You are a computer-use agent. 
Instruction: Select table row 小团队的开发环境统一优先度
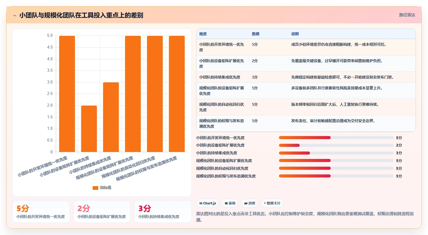pos(306,47)
